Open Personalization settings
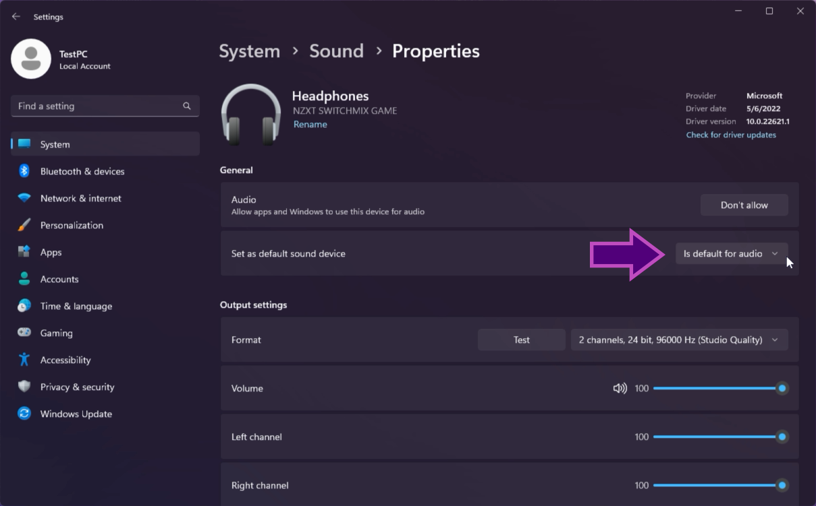The height and width of the screenshot is (506, 816). (x=105, y=225)
